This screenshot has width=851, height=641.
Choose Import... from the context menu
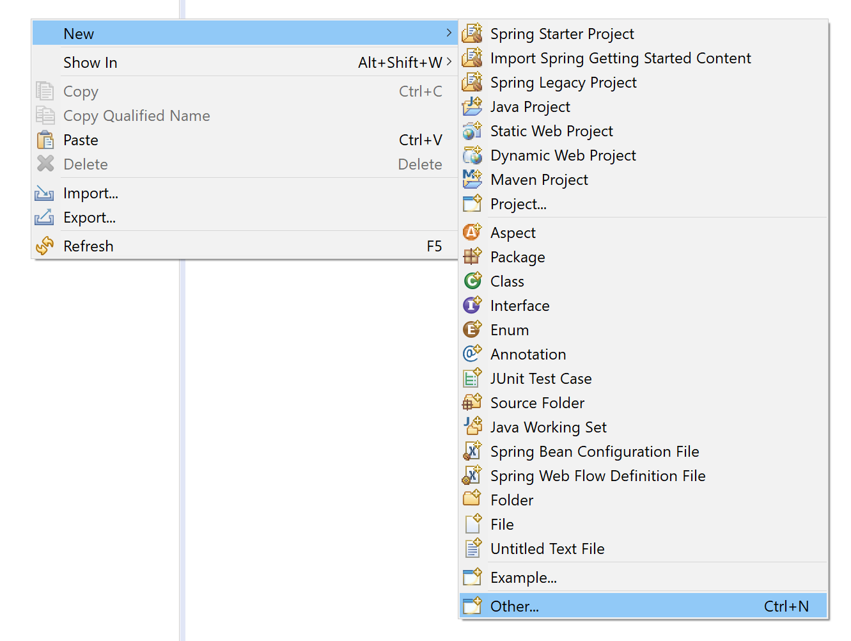coord(245,193)
